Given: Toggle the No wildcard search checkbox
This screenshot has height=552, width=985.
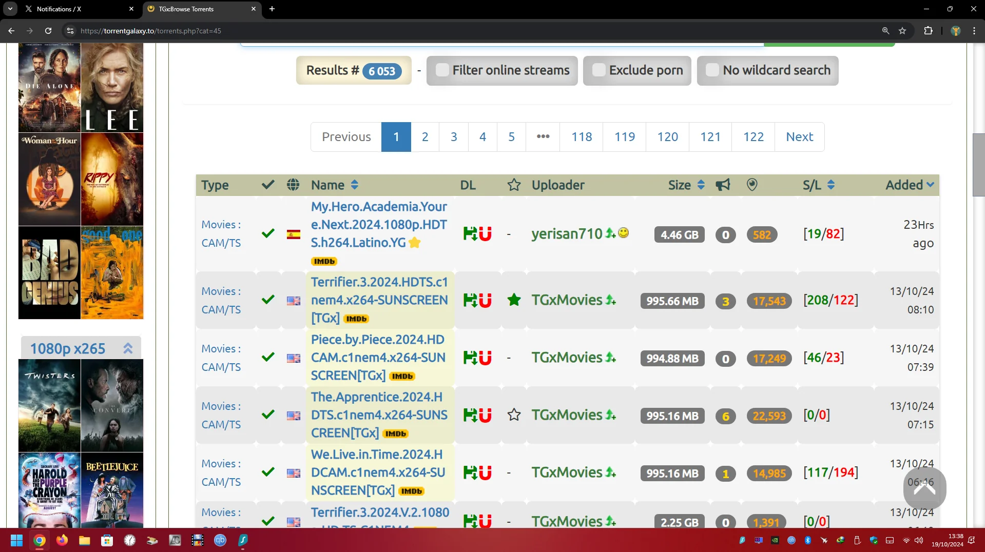Looking at the screenshot, I should click(x=712, y=70).
